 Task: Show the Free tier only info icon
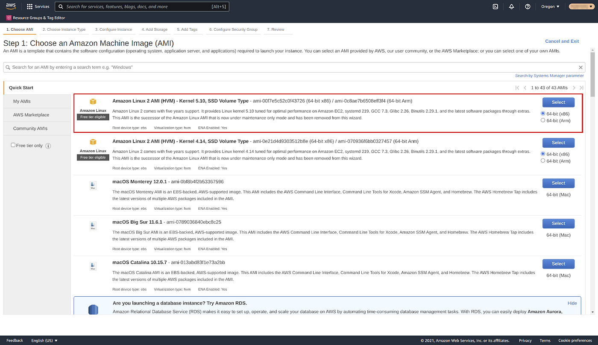pyautogui.click(x=48, y=146)
